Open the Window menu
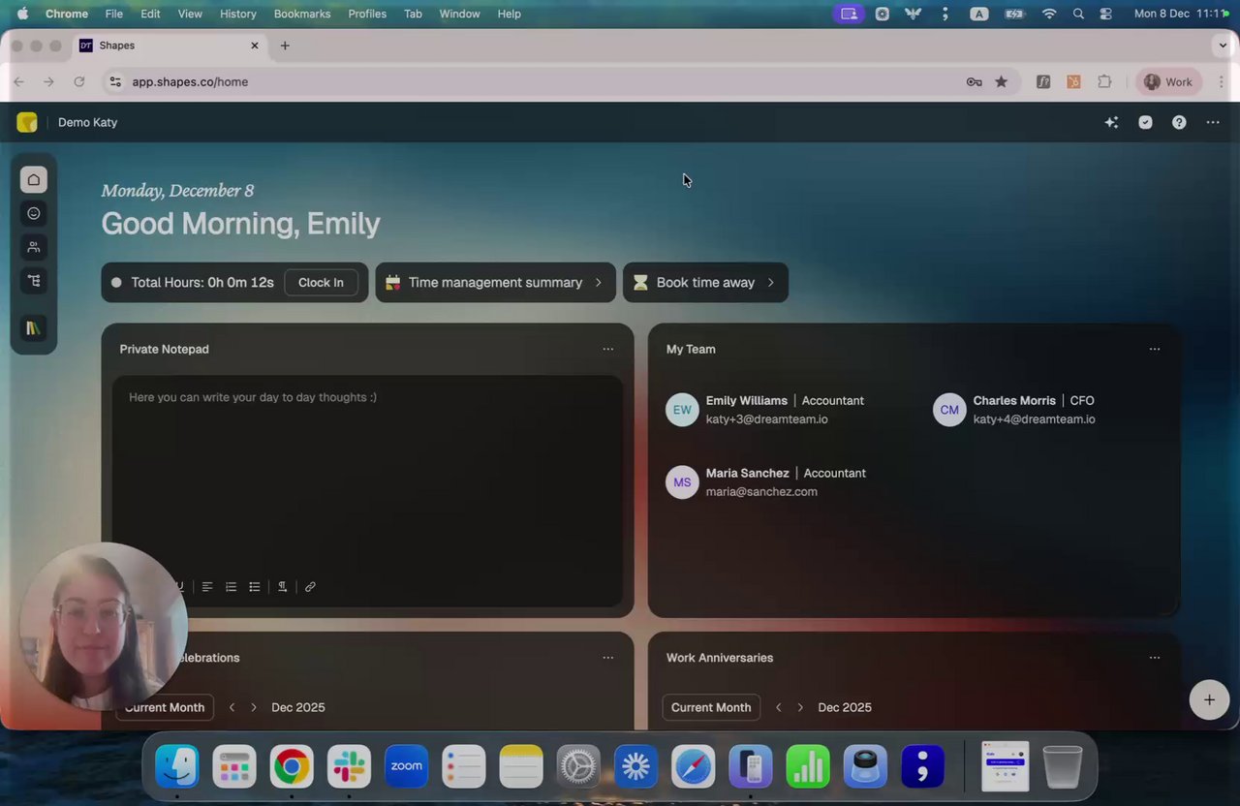This screenshot has height=806, width=1240. 459,14
